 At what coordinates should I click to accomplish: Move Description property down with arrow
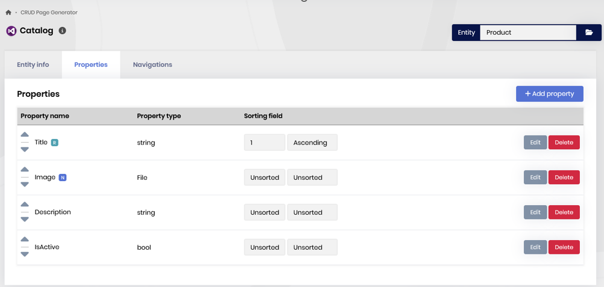[x=25, y=219]
